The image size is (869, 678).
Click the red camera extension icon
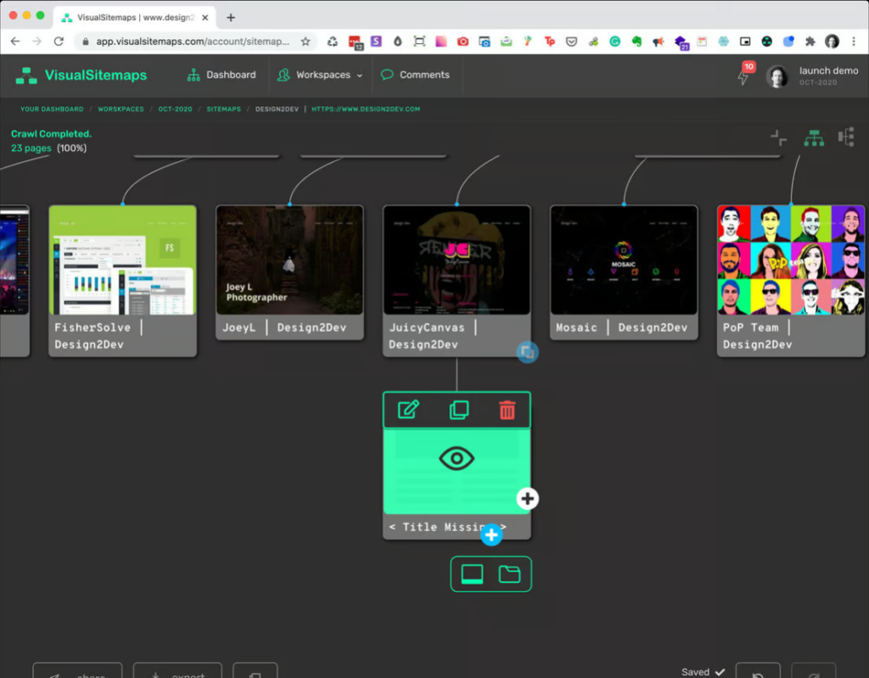(463, 42)
